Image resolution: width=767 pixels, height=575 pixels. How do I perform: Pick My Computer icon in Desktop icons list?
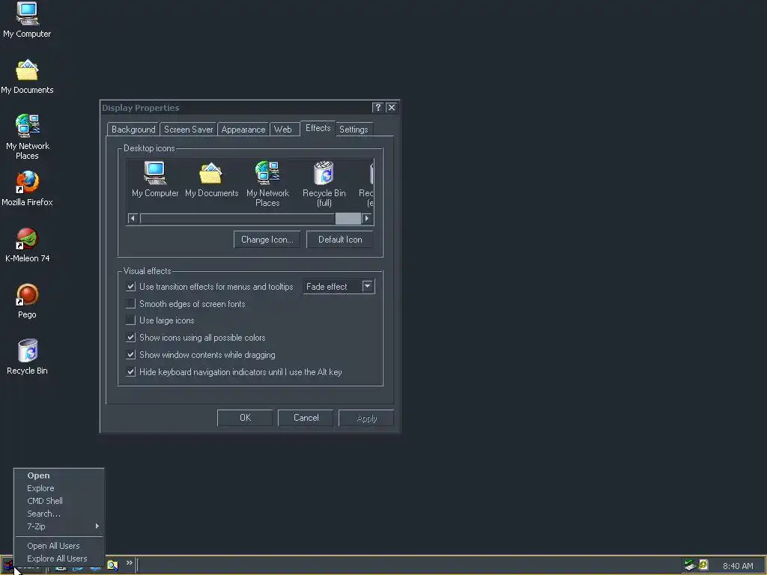[155, 179]
